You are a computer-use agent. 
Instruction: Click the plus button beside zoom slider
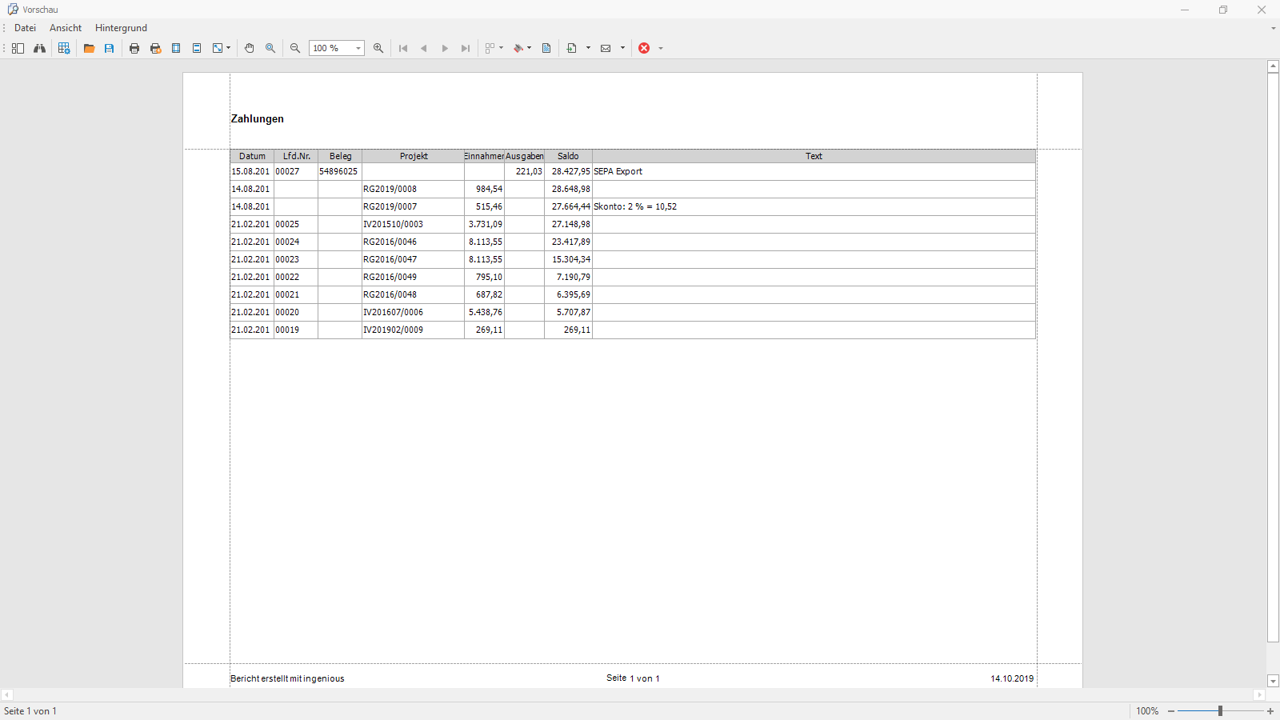[x=1270, y=711]
